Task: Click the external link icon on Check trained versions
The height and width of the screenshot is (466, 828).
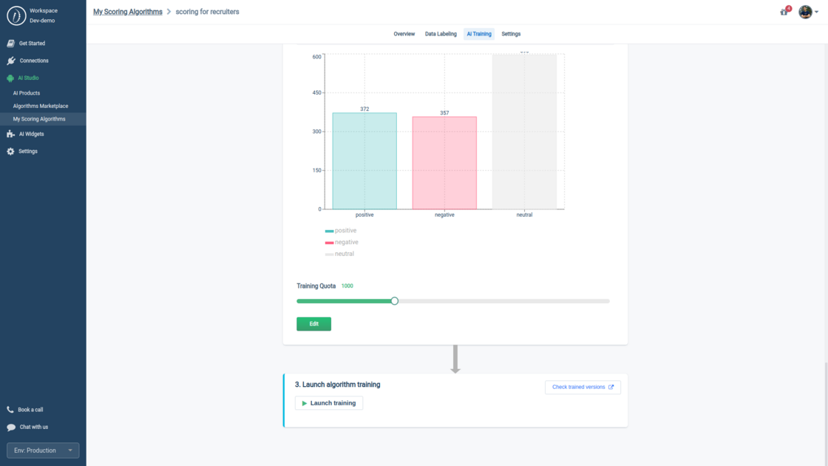Action: (611, 387)
